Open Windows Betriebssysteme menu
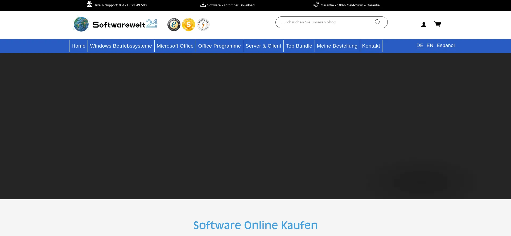Screen dimensions: 511x236 121,46
